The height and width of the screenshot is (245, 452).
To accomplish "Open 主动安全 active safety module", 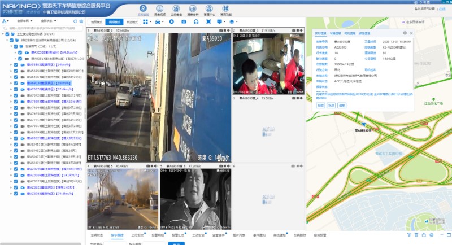I will coord(176,9).
